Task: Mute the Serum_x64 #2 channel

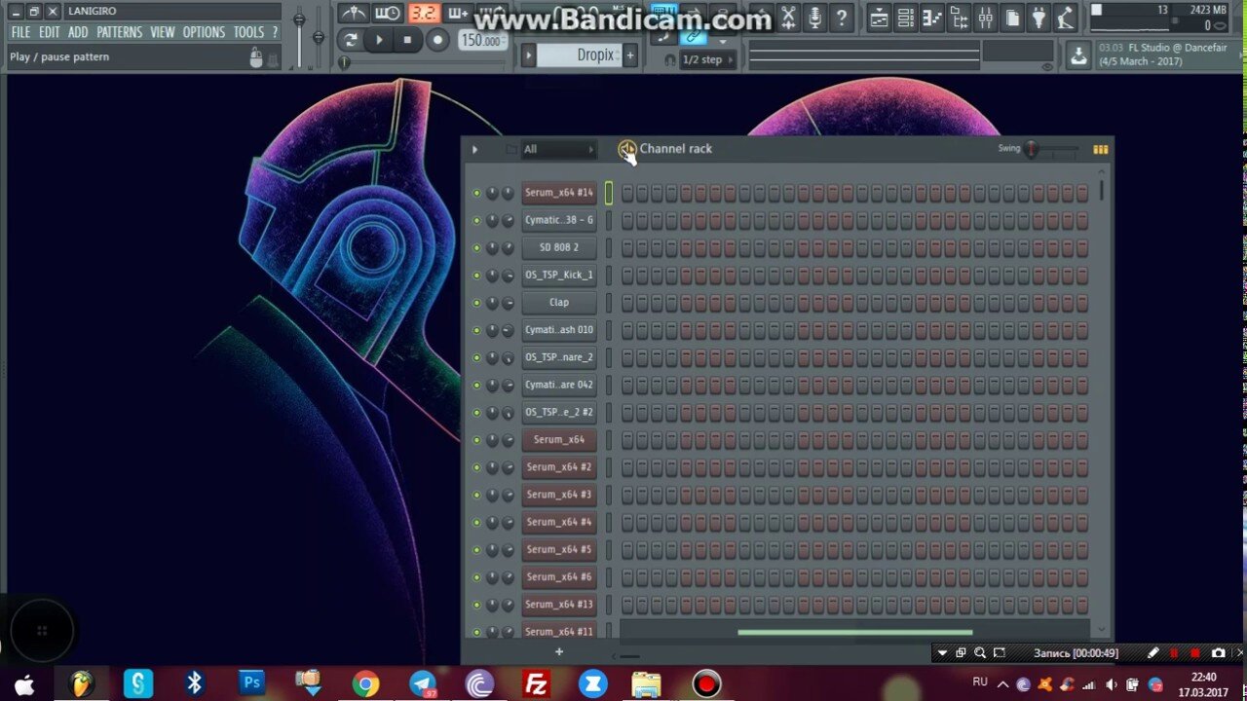Action: click(x=476, y=467)
